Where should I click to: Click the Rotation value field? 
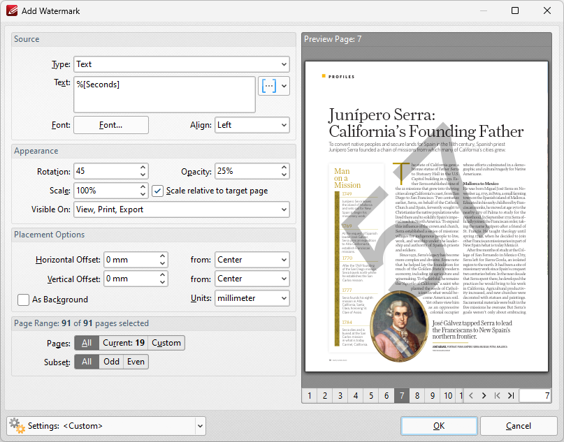tap(106, 171)
